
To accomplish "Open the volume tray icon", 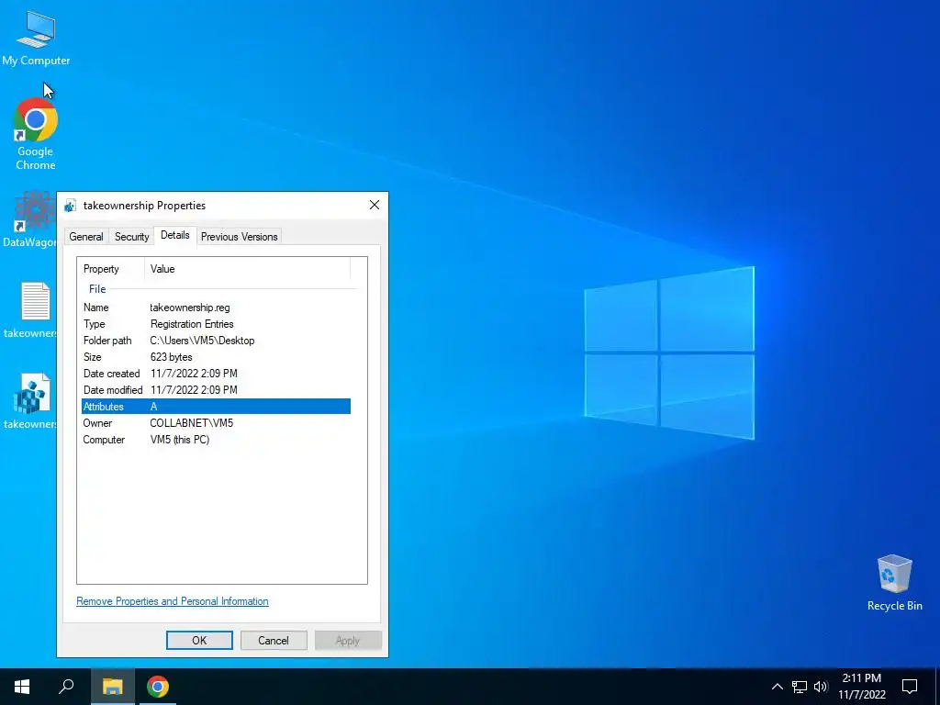I will click(821, 687).
